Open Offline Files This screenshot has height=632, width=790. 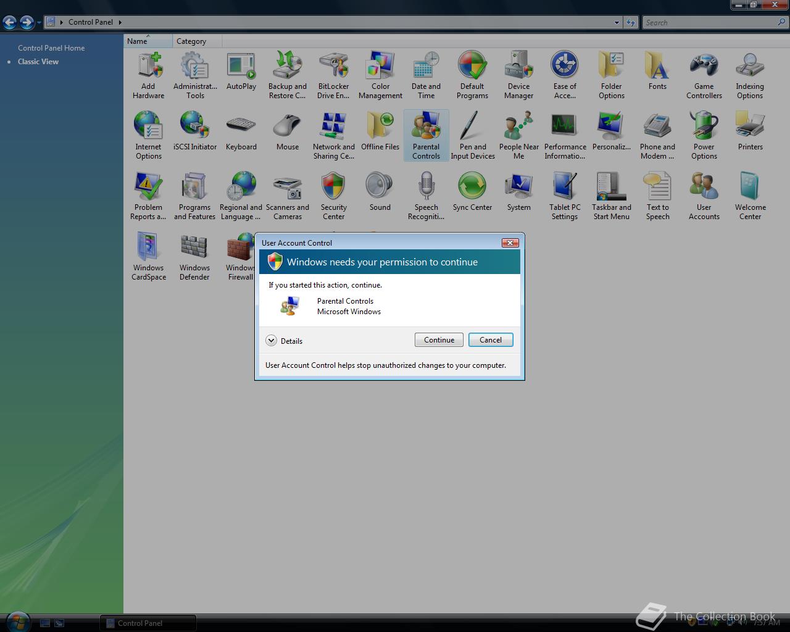point(380,131)
